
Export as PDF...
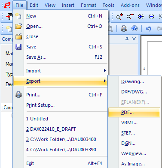(134, 112)
